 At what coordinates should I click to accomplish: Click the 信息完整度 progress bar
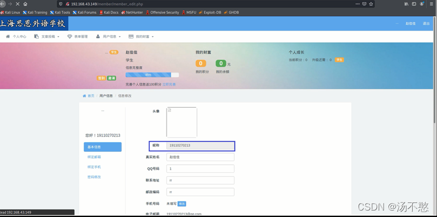pyautogui.click(x=152, y=75)
